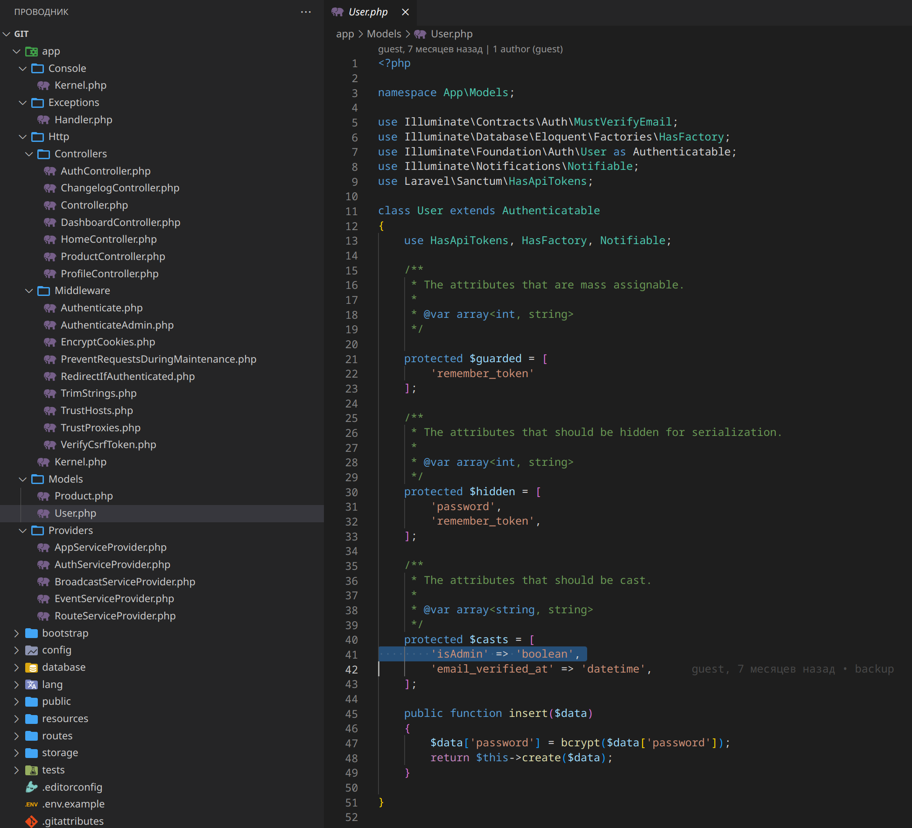Image resolution: width=912 pixels, height=828 pixels.
Task: Click the lang folder translation icon
Action: coord(31,685)
